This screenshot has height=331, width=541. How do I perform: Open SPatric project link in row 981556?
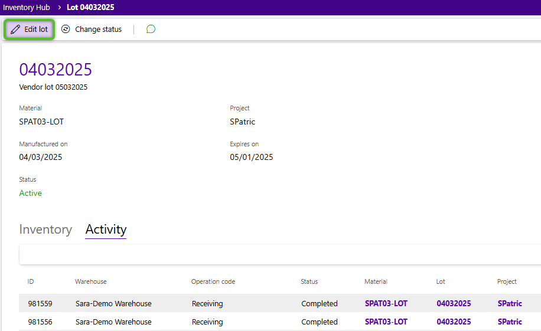tap(510, 322)
